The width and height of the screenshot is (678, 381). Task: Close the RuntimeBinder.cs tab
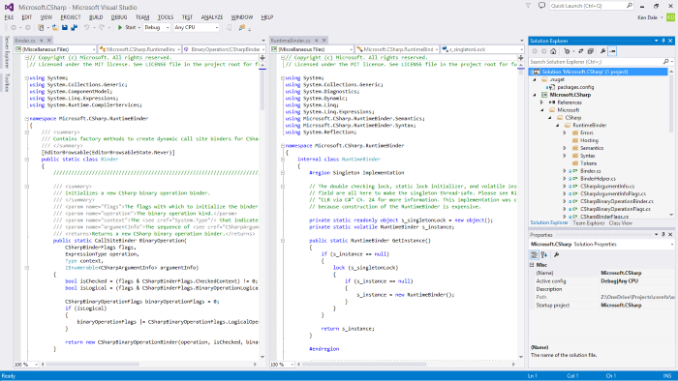coord(324,40)
